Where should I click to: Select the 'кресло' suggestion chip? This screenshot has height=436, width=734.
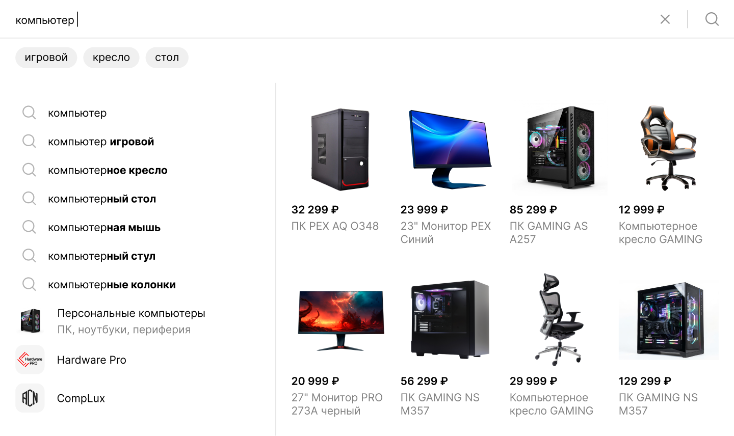pyautogui.click(x=111, y=58)
